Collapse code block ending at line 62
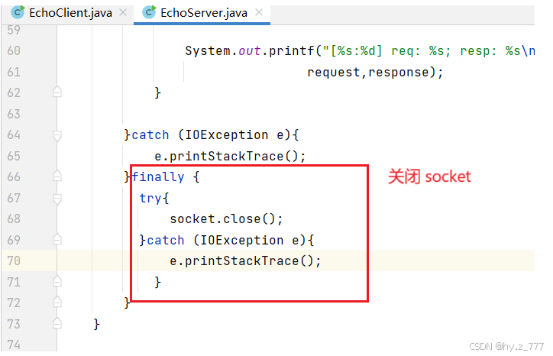Viewport: 553px width, 356px height. tap(57, 92)
